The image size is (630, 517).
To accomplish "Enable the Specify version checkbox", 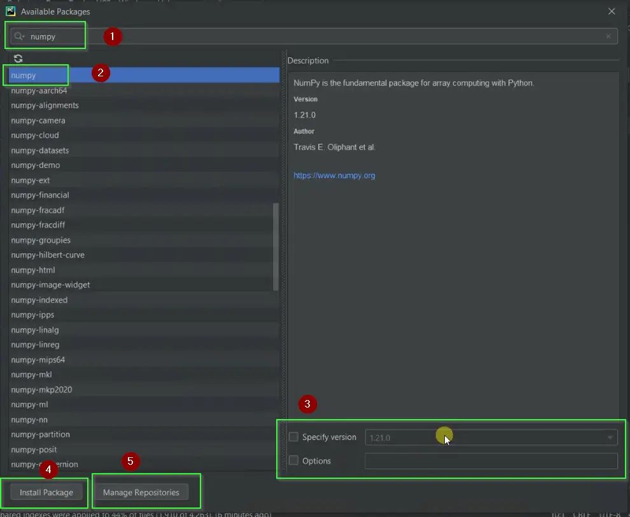I will tap(294, 437).
